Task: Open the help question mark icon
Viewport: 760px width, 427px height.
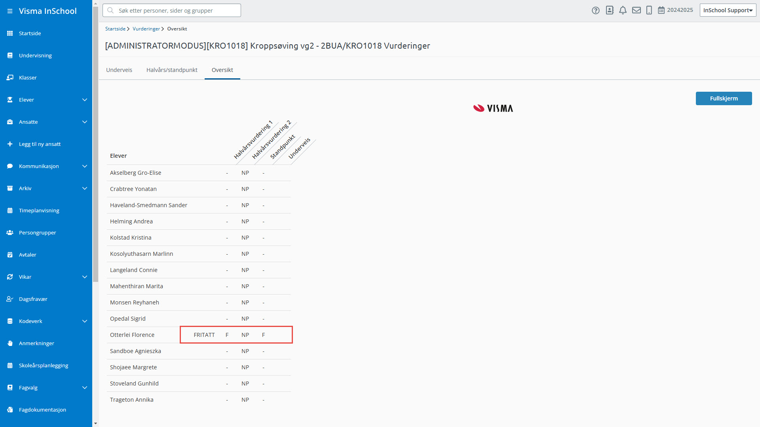Action: click(x=596, y=10)
